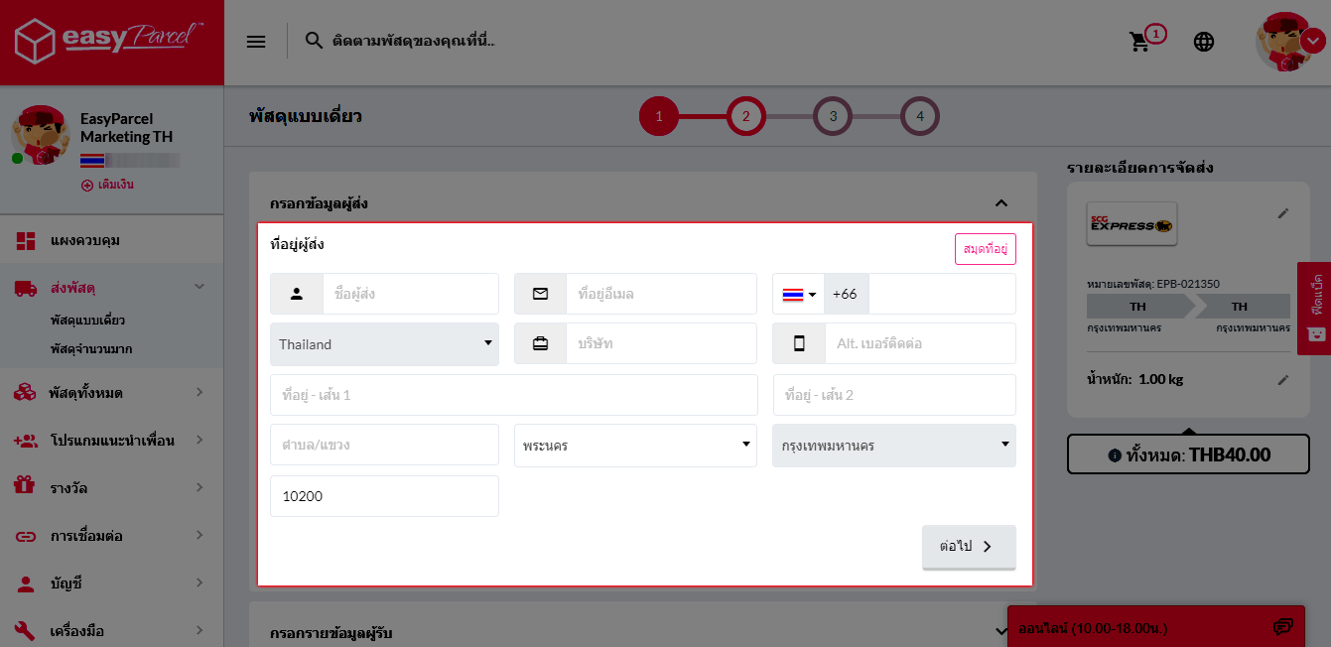Open the shopping cart icon
This screenshot has width=1331, height=647.
click(1139, 42)
